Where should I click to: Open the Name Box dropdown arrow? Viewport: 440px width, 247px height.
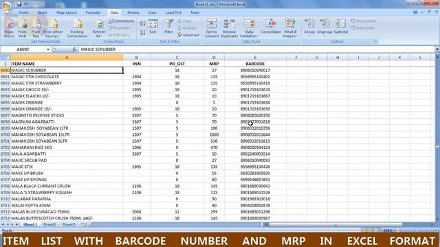tap(48, 49)
